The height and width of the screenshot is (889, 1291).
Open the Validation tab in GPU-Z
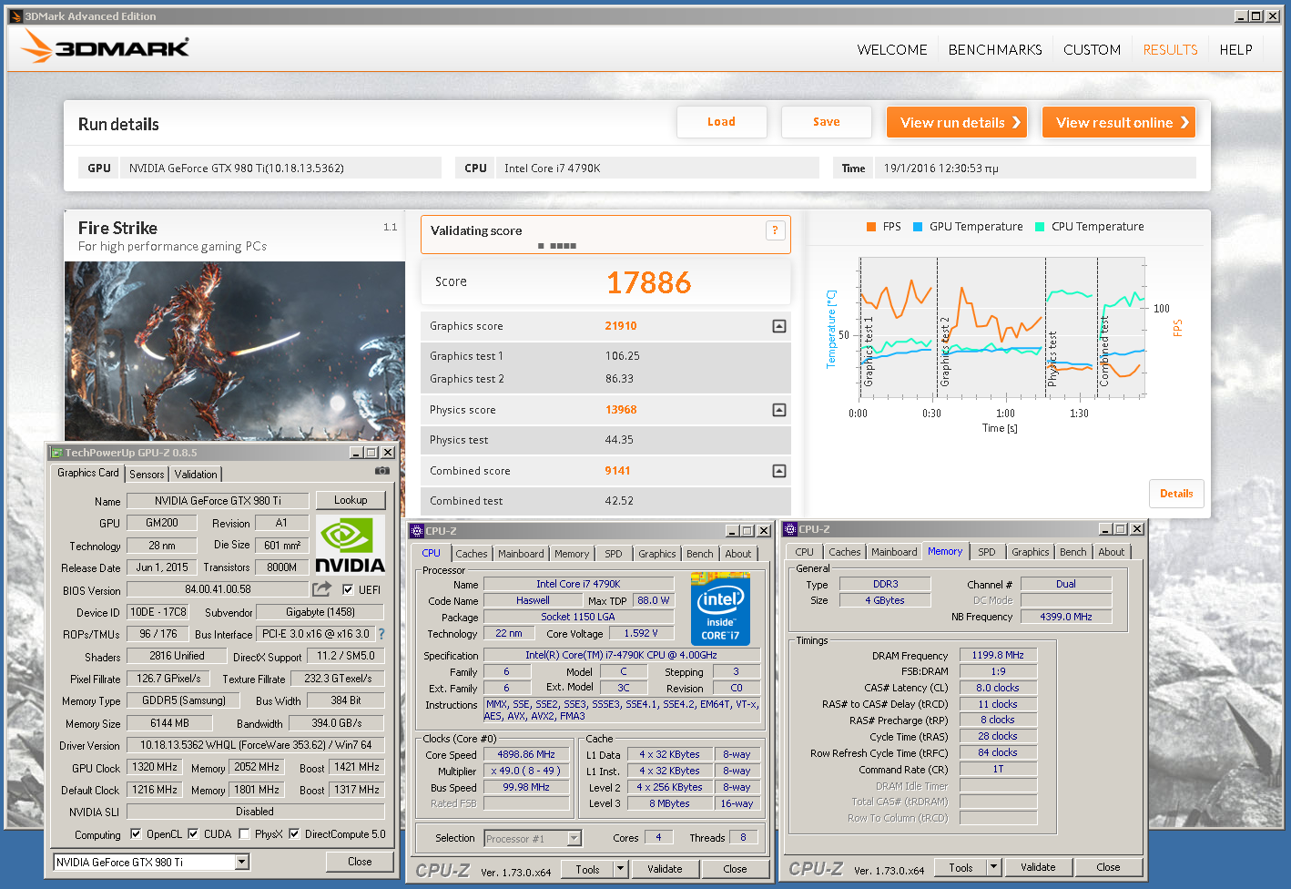(196, 475)
